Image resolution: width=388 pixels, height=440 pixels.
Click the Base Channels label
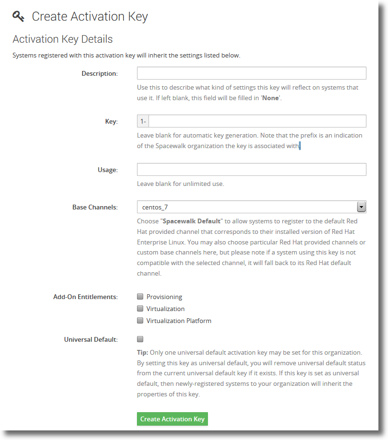pos(95,207)
